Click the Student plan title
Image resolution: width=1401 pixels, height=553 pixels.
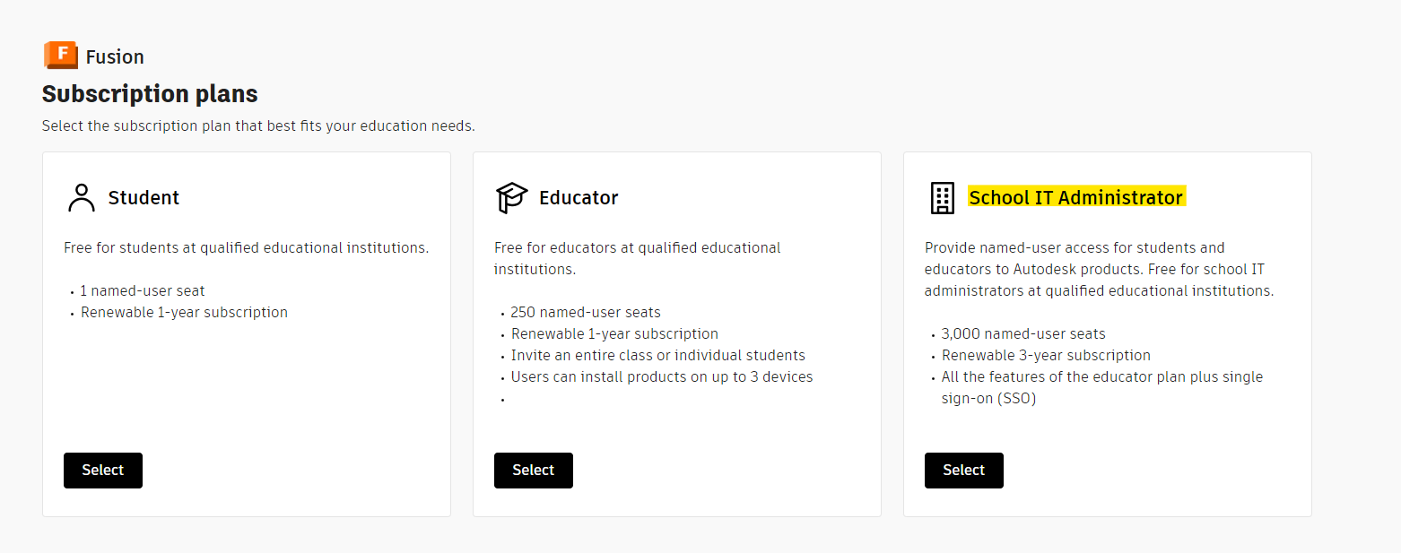pyautogui.click(x=144, y=198)
